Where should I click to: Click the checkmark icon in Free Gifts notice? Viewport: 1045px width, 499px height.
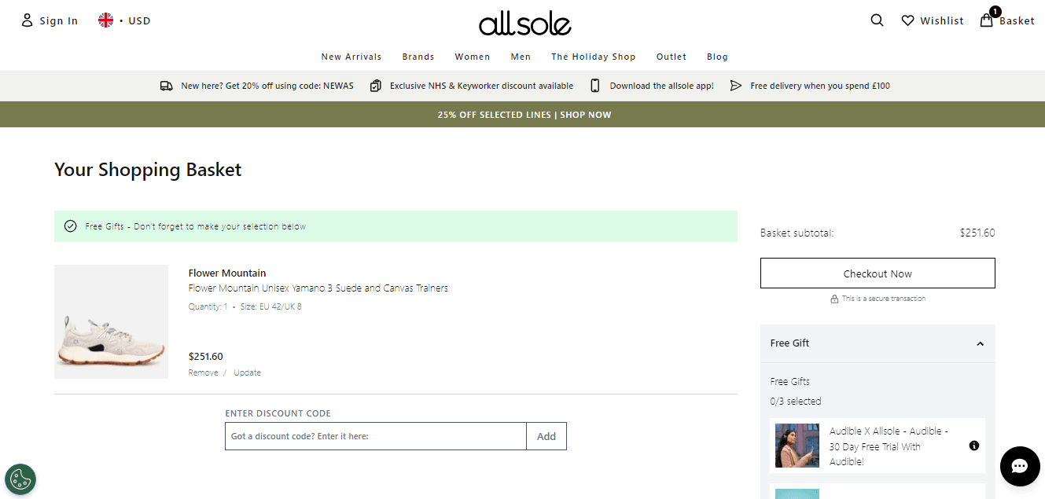click(x=71, y=226)
